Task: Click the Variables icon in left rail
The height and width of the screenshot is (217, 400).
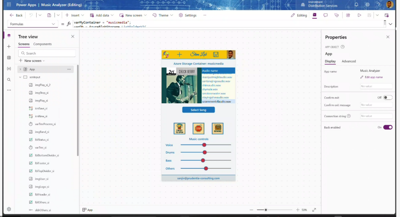Action: 9,69
